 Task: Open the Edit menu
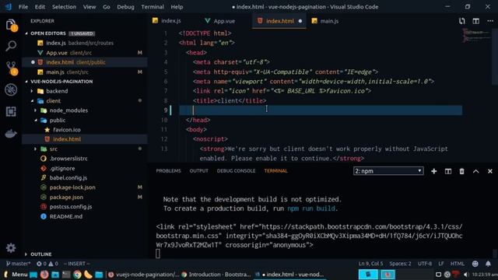40,7
